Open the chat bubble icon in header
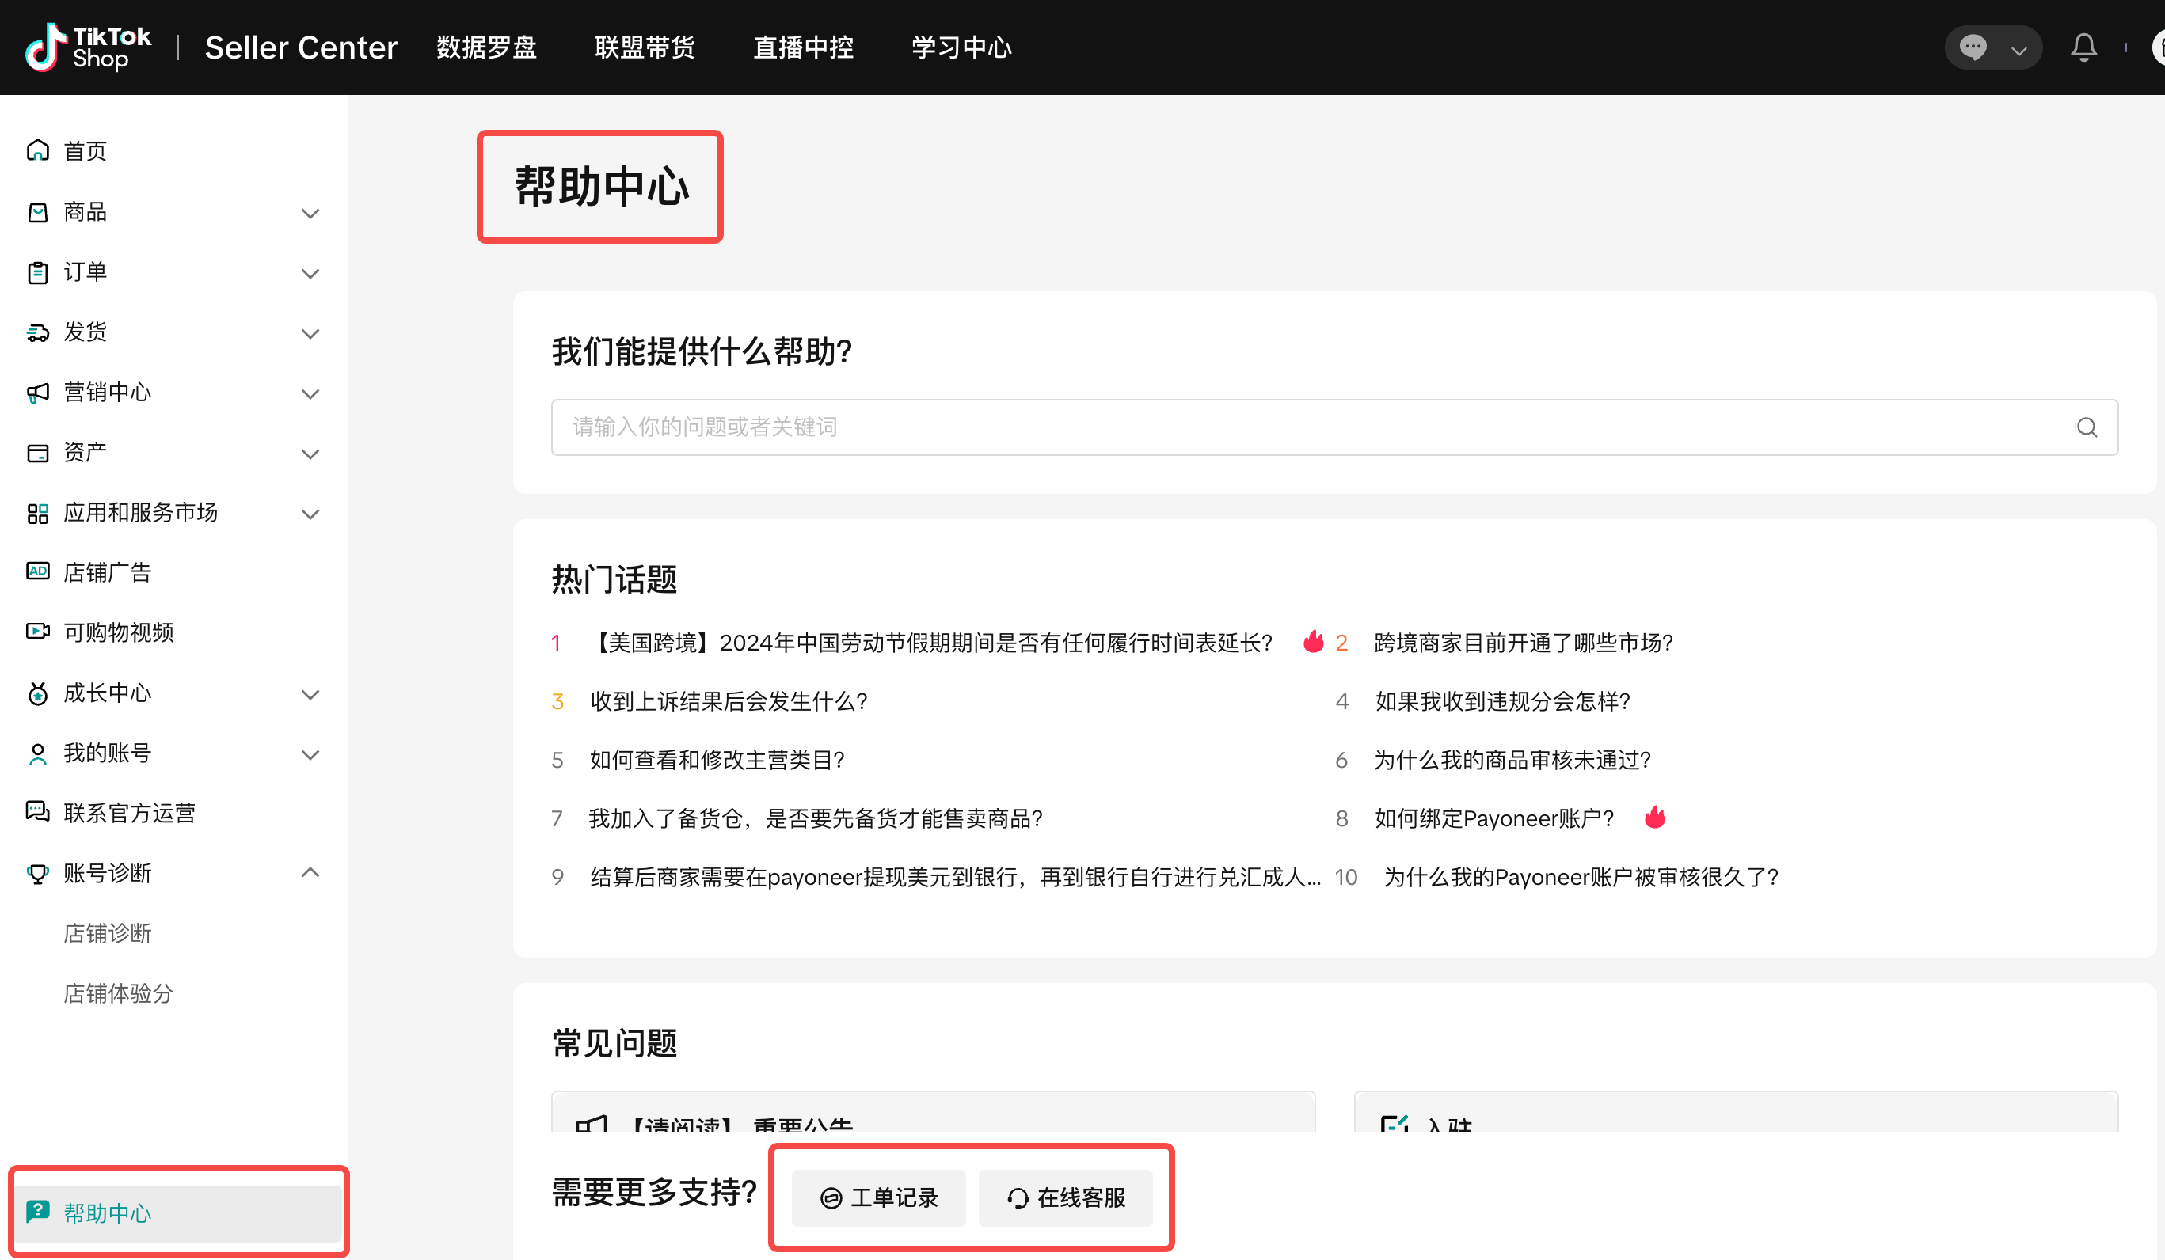Image resolution: width=2165 pixels, height=1260 pixels. [x=1973, y=47]
